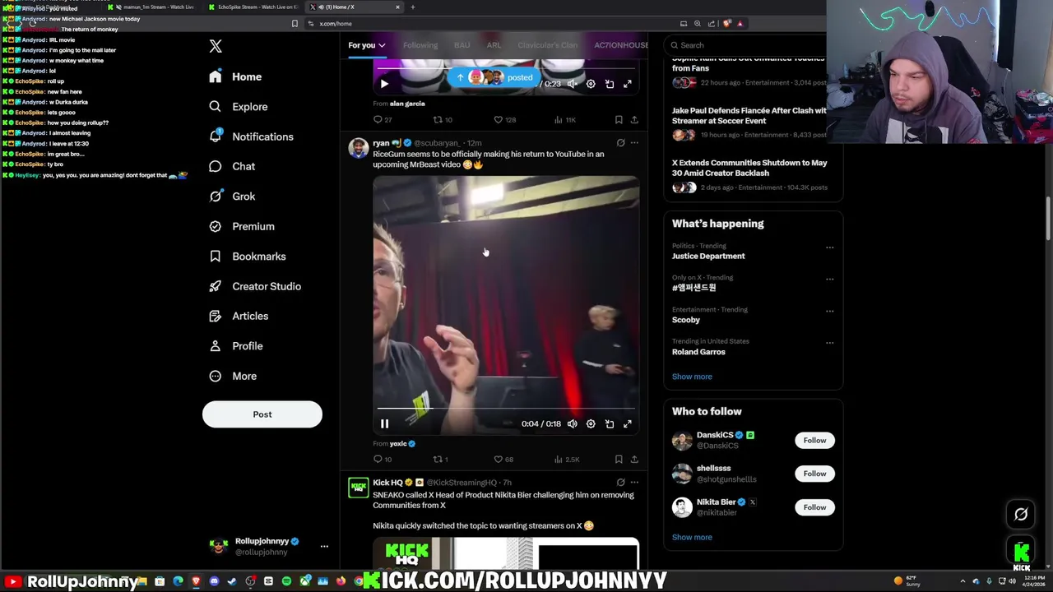This screenshot has width=1053, height=592.
Task: Open Explore from the sidebar
Action: tap(238, 107)
